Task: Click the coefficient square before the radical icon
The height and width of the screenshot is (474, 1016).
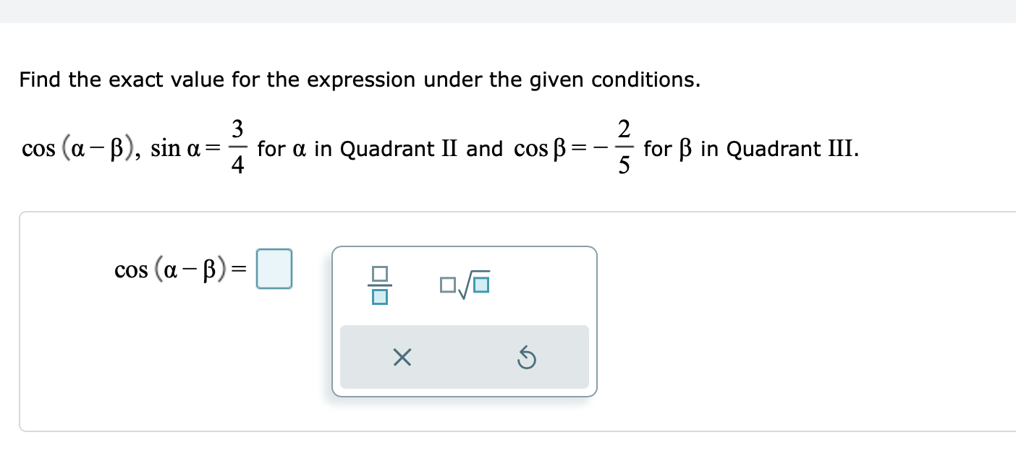Action: [x=445, y=285]
